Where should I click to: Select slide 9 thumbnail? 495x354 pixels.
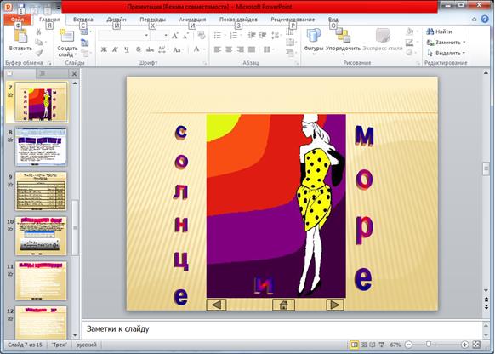coord(41,191)
